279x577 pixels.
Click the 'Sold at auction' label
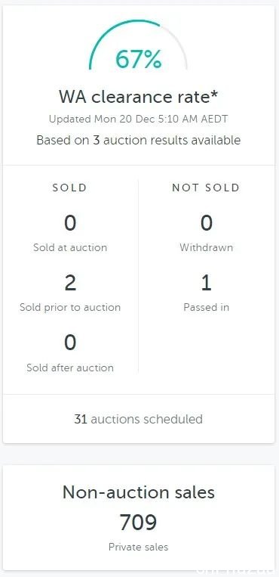pyautogui.click(x=70, y=247)
